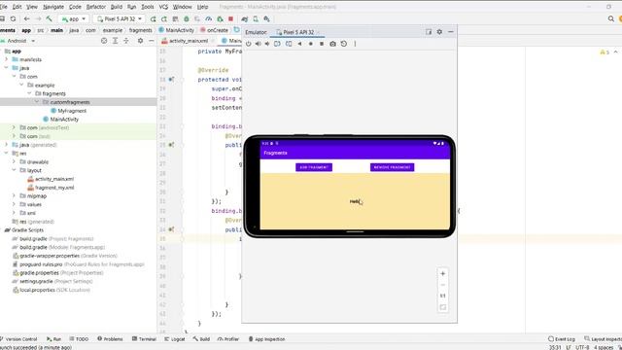The width and height of the screenshot is (622, 350).
Task: Click the Back navigation arrow in the toolbar
Action: point(27,18)
